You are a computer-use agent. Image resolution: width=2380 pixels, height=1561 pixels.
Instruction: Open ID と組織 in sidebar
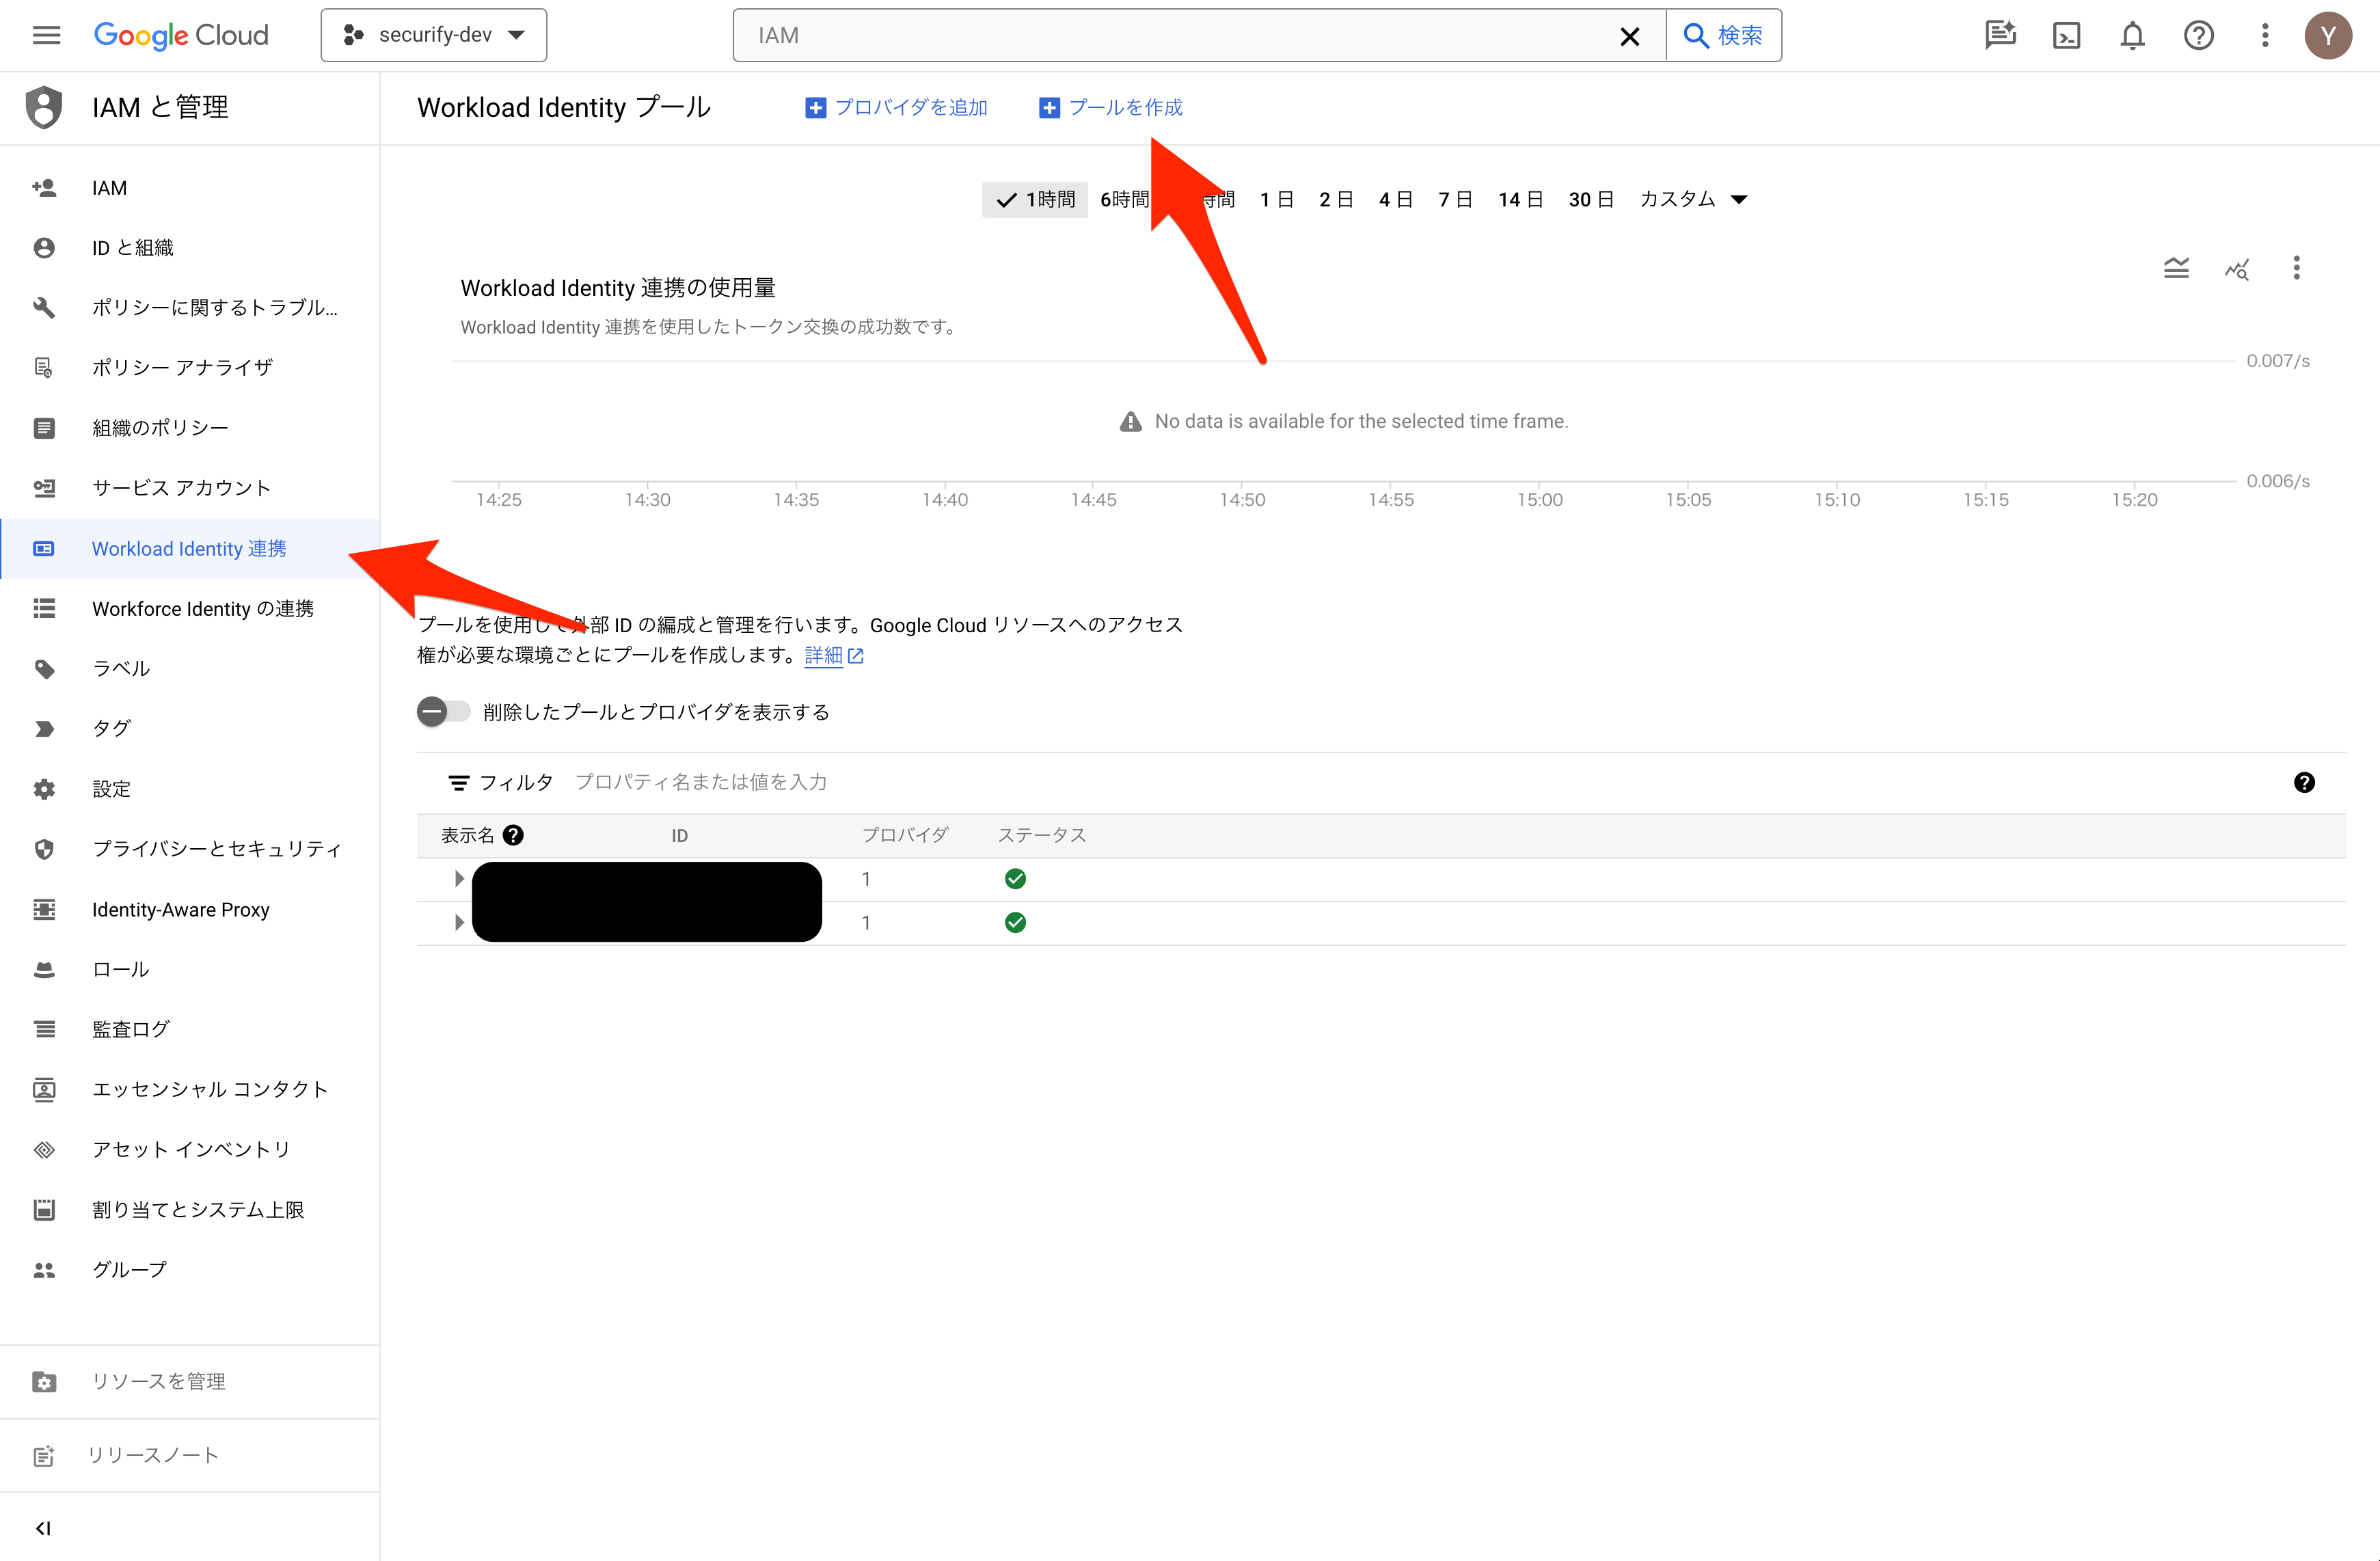tap(190, 248)
